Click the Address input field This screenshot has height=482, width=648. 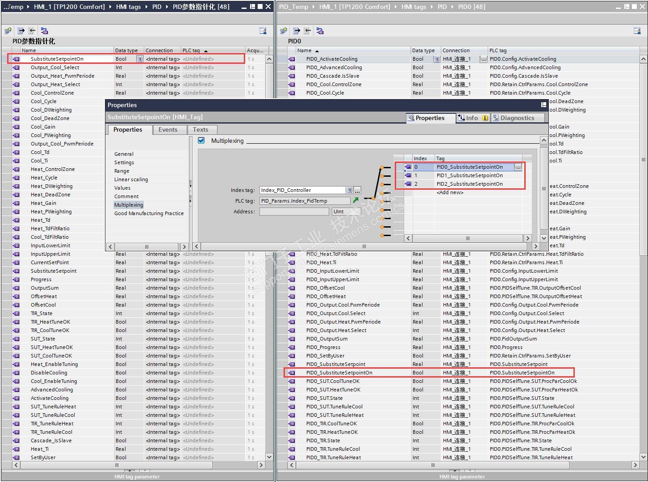[294, 212]
